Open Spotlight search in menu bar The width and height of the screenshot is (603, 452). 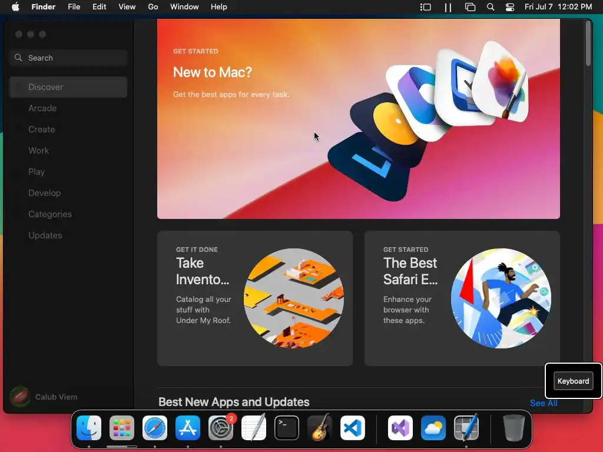[491, 7]
